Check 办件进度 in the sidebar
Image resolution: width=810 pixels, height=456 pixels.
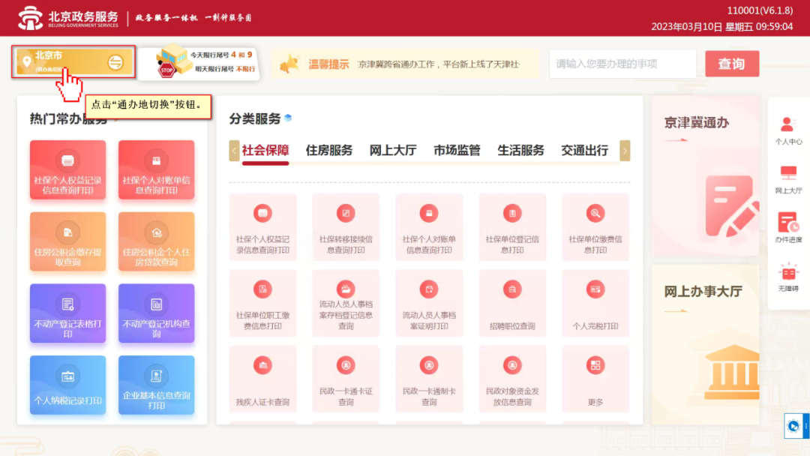pyautogui.click(x=788, y=227)
